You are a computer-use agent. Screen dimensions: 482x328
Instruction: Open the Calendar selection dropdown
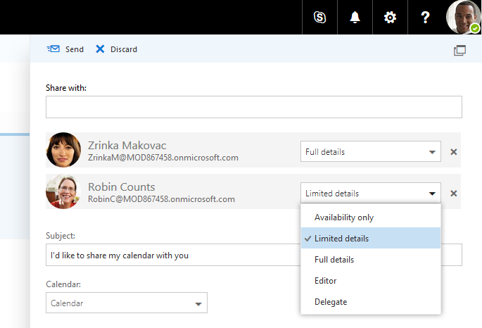127,303
